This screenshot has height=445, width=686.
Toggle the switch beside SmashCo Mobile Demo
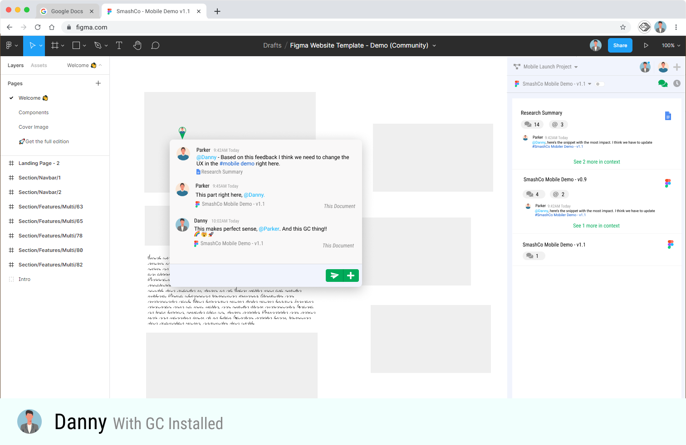[x=599, y=84]
